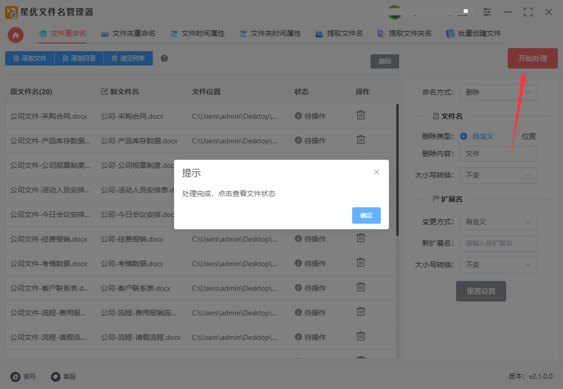
Task: Click the 版本: v2.1.0.0 version text
Action: point(531,376)
